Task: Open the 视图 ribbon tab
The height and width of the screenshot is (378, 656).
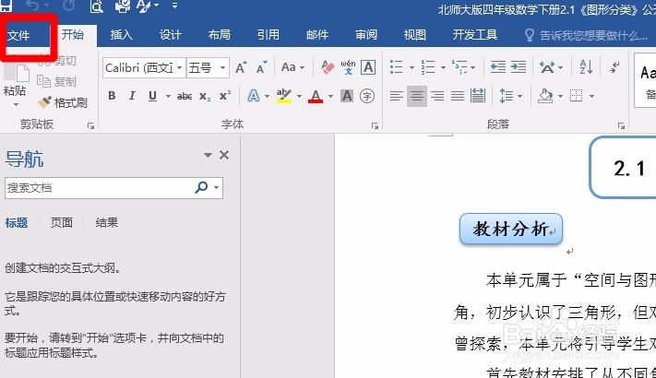Action: tap(414, 35)
